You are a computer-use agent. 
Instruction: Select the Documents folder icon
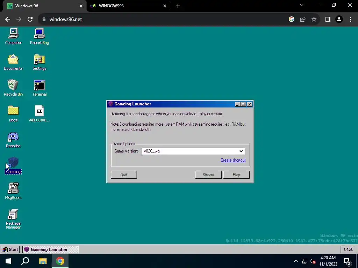13,62
